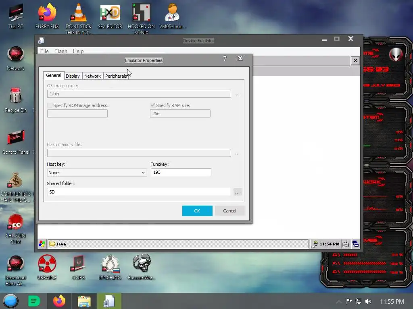The width and height of the screenshot is (413, 309).
Task: Open the green notes app on taskbar
Action: [x=34, y=301]
